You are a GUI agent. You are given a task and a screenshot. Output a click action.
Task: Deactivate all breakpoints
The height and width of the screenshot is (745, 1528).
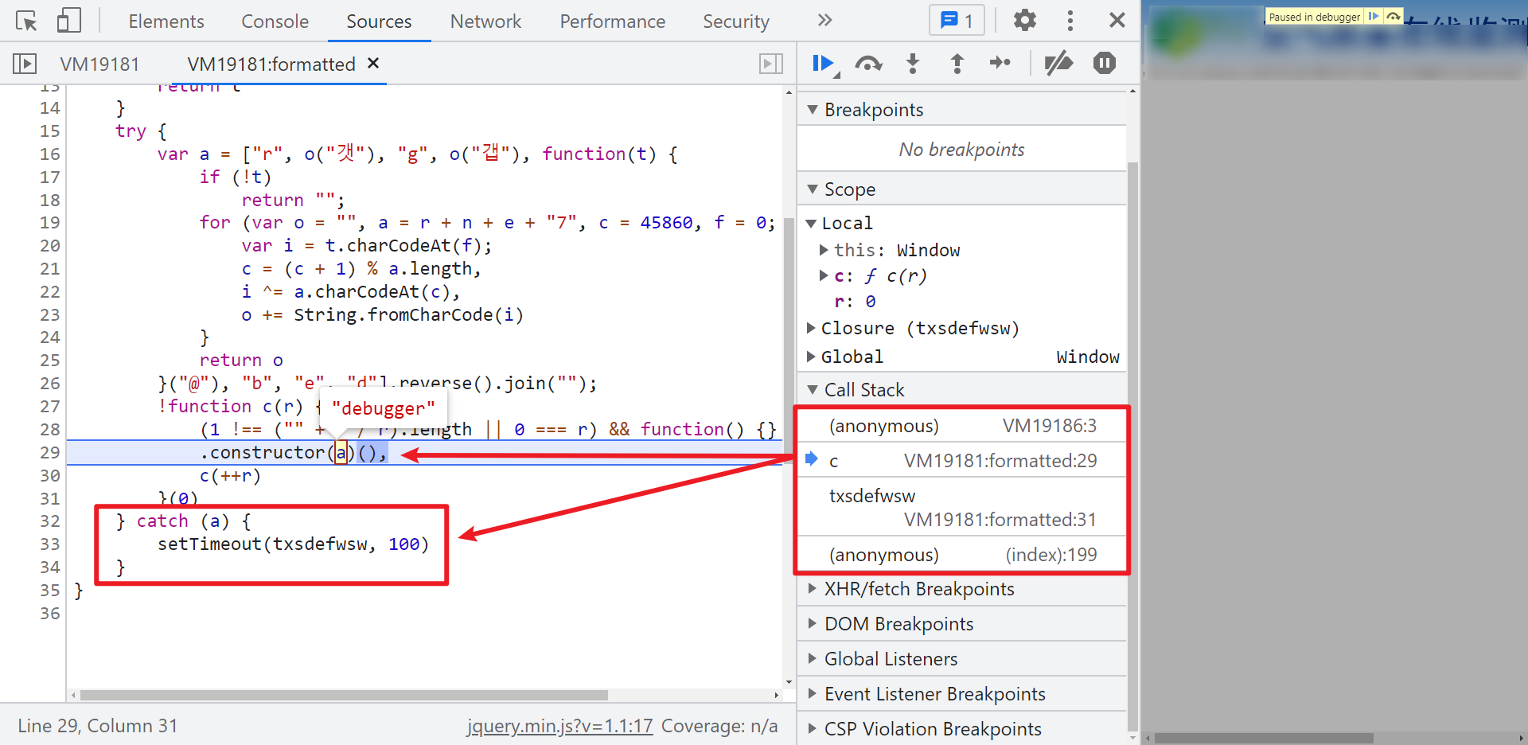1058,64
